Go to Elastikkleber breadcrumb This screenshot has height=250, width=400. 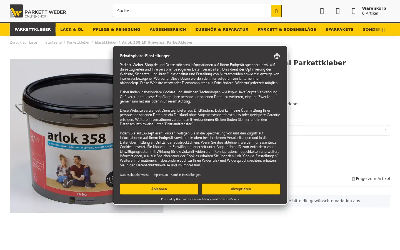(x=106, y=42)
